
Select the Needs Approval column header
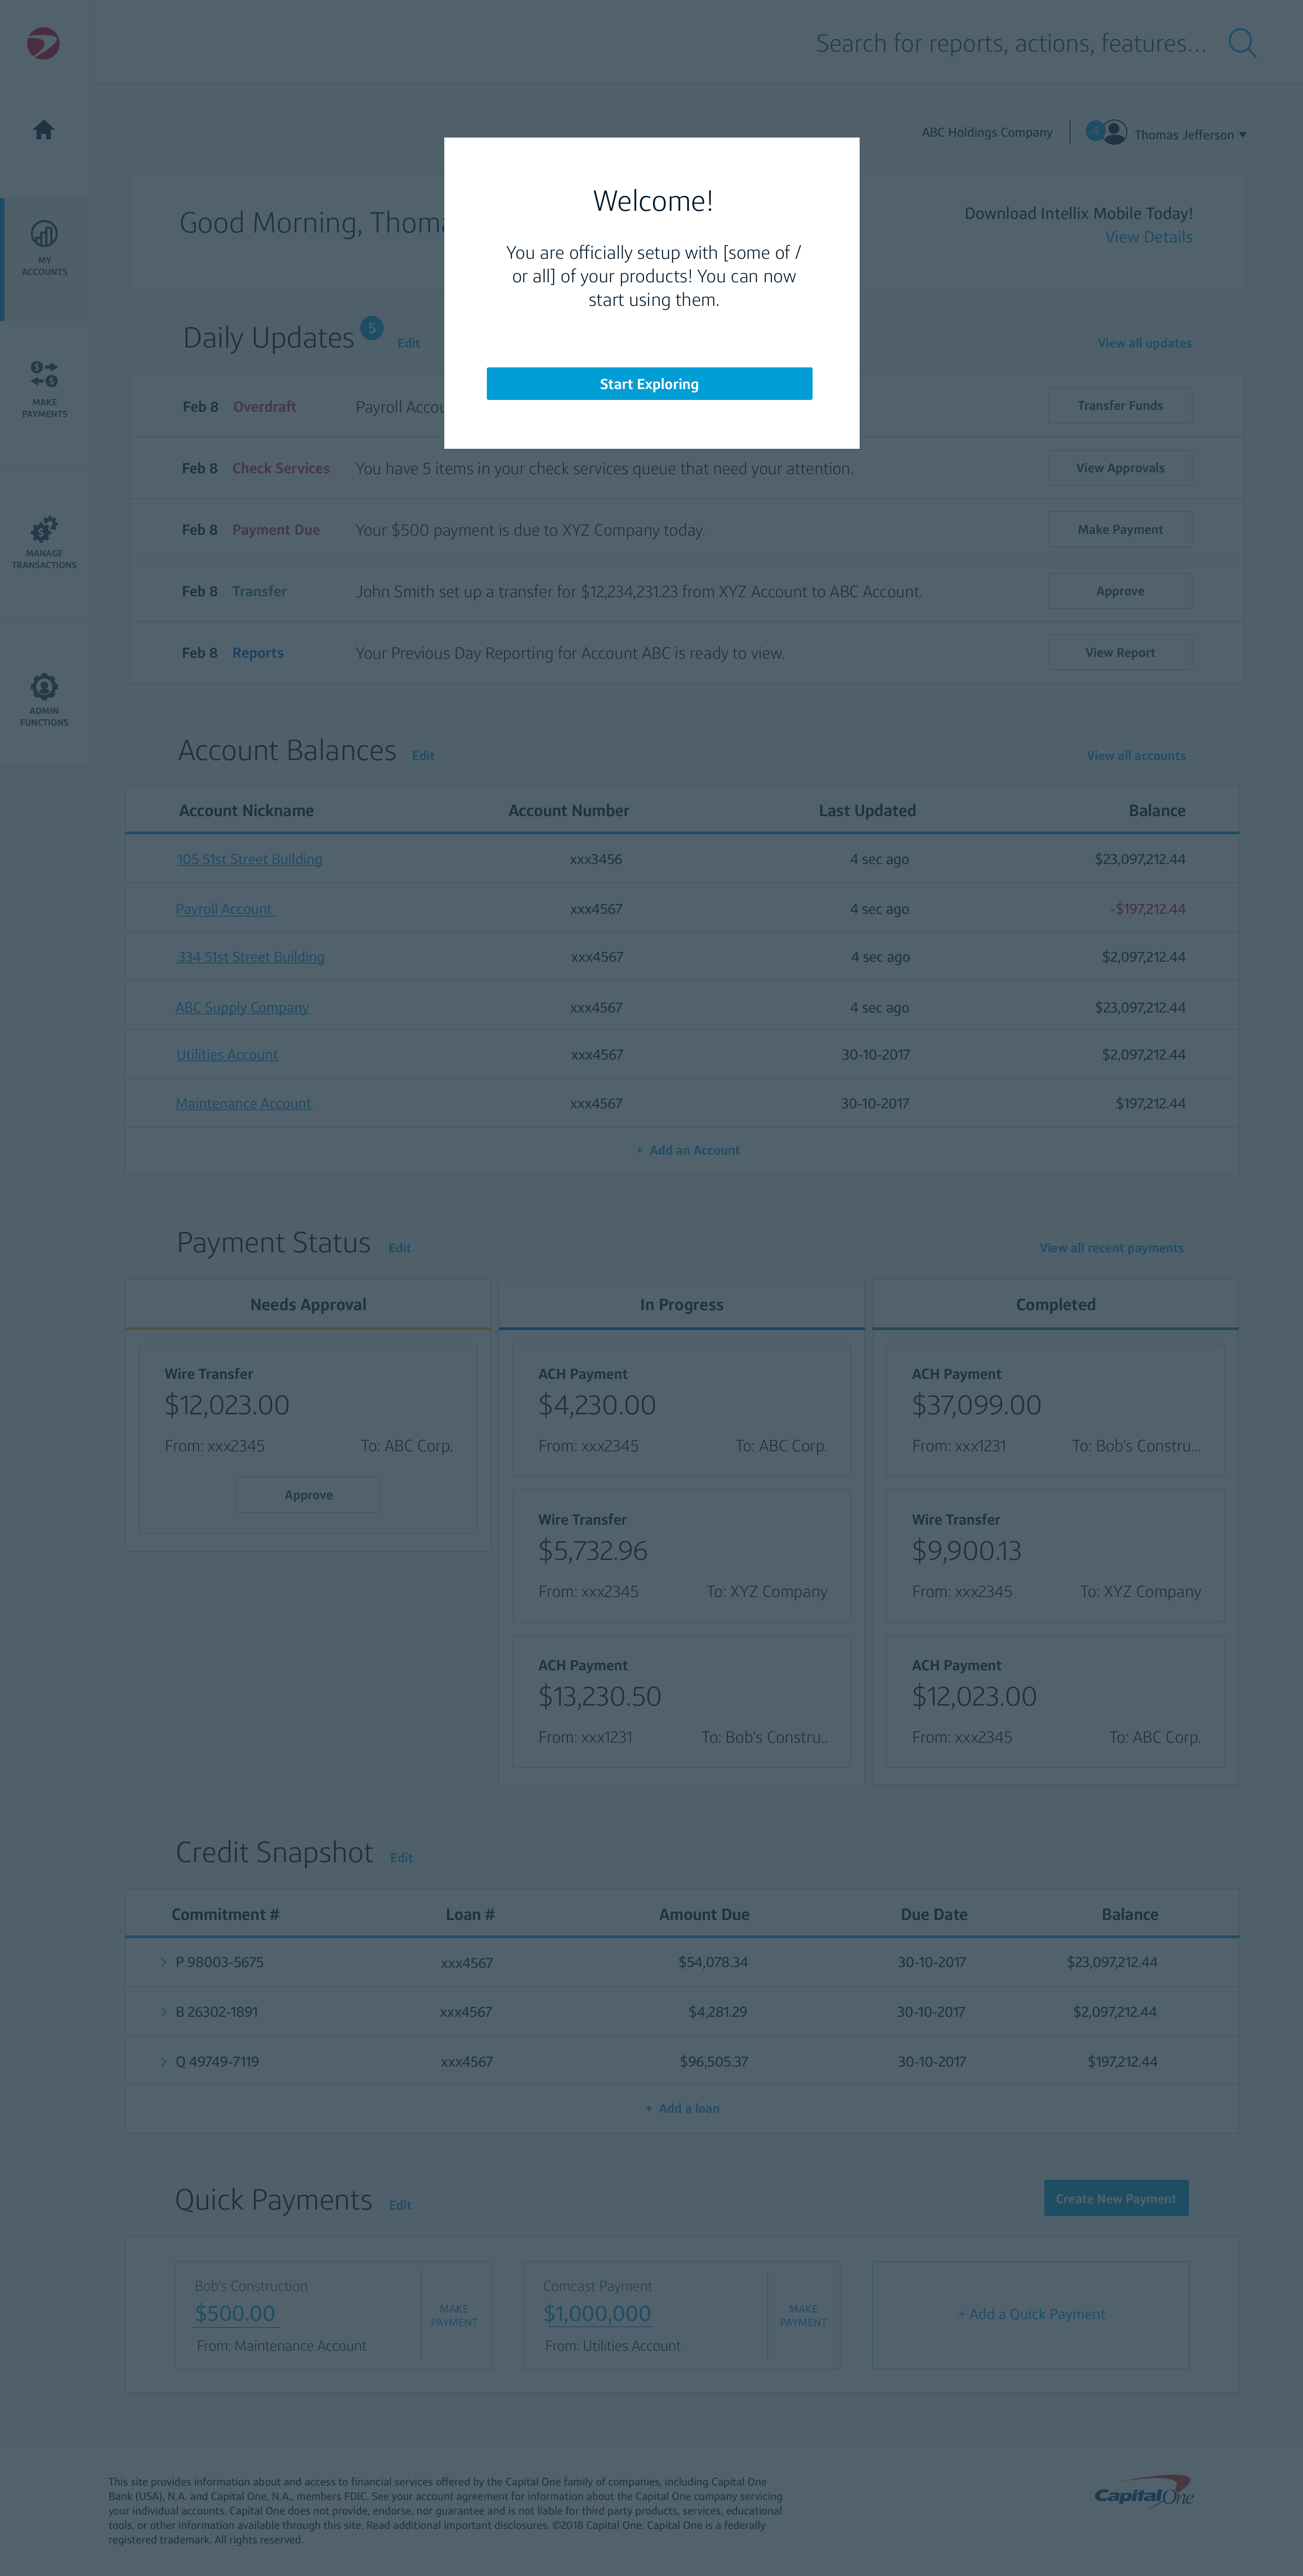[x=308, y=1304]
